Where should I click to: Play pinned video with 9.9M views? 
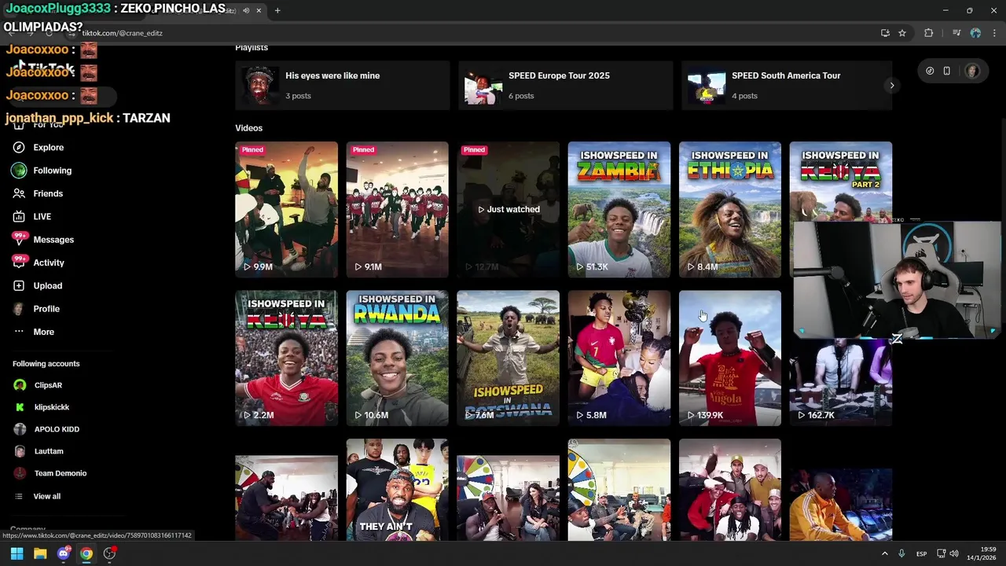click(x=286, y=209)
